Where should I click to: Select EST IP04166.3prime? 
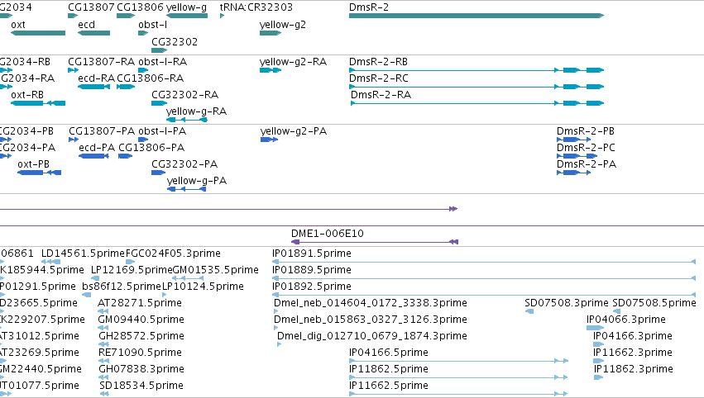(598, 344)
